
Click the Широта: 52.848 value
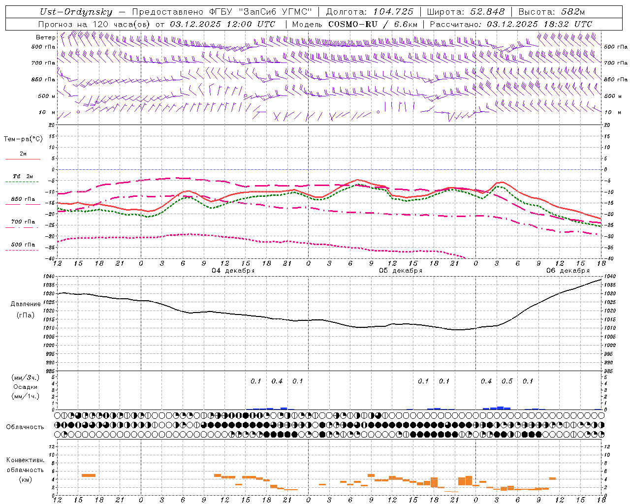[x=466, y=12]
